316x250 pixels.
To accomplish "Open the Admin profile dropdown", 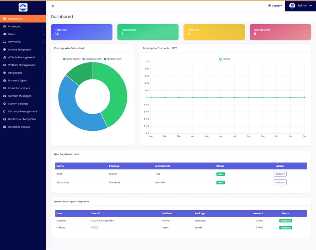I will 301,6.
